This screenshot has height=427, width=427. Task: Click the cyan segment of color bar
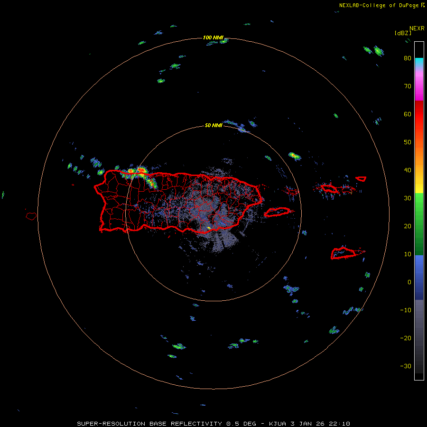419,62
